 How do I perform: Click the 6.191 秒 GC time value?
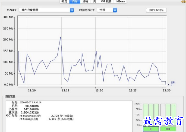[54, 119]
